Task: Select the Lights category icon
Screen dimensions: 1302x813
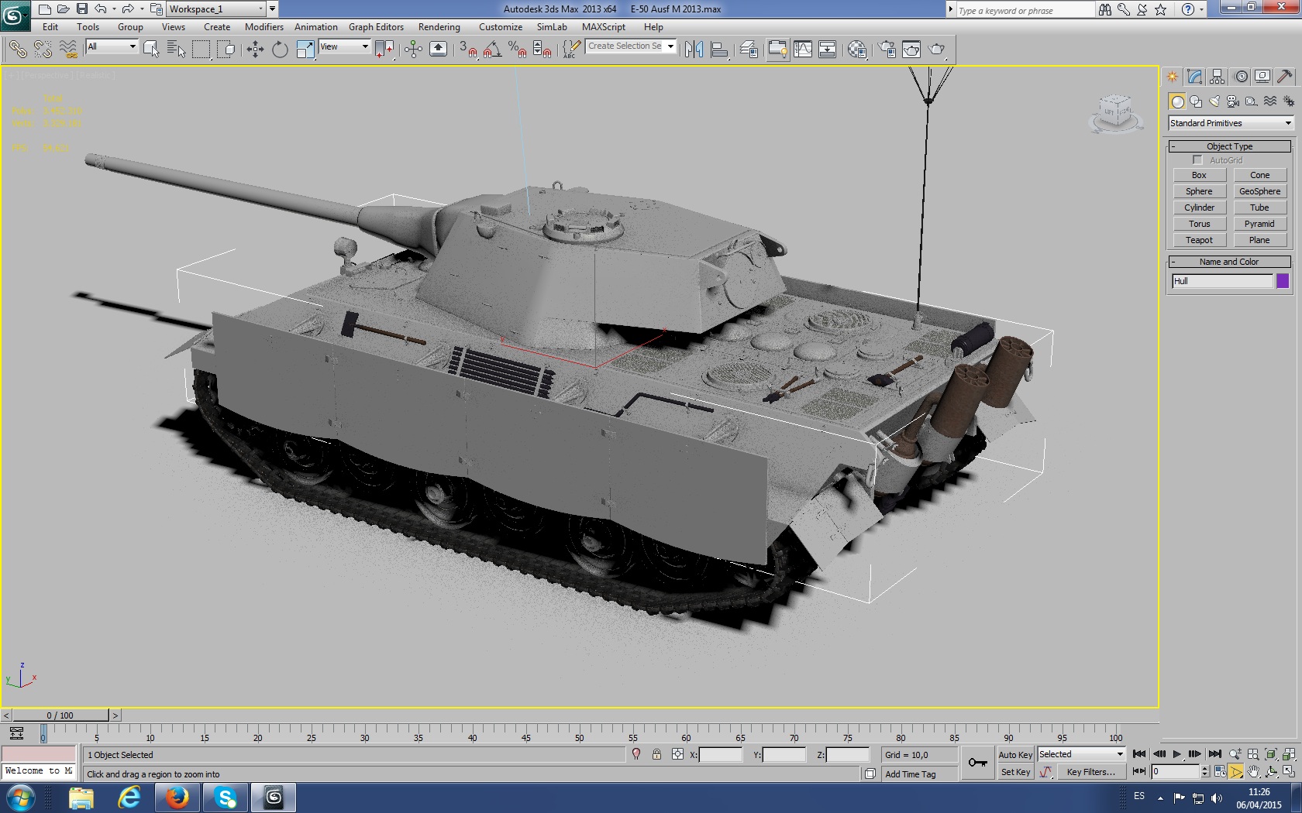Action: click(1214, 101)
